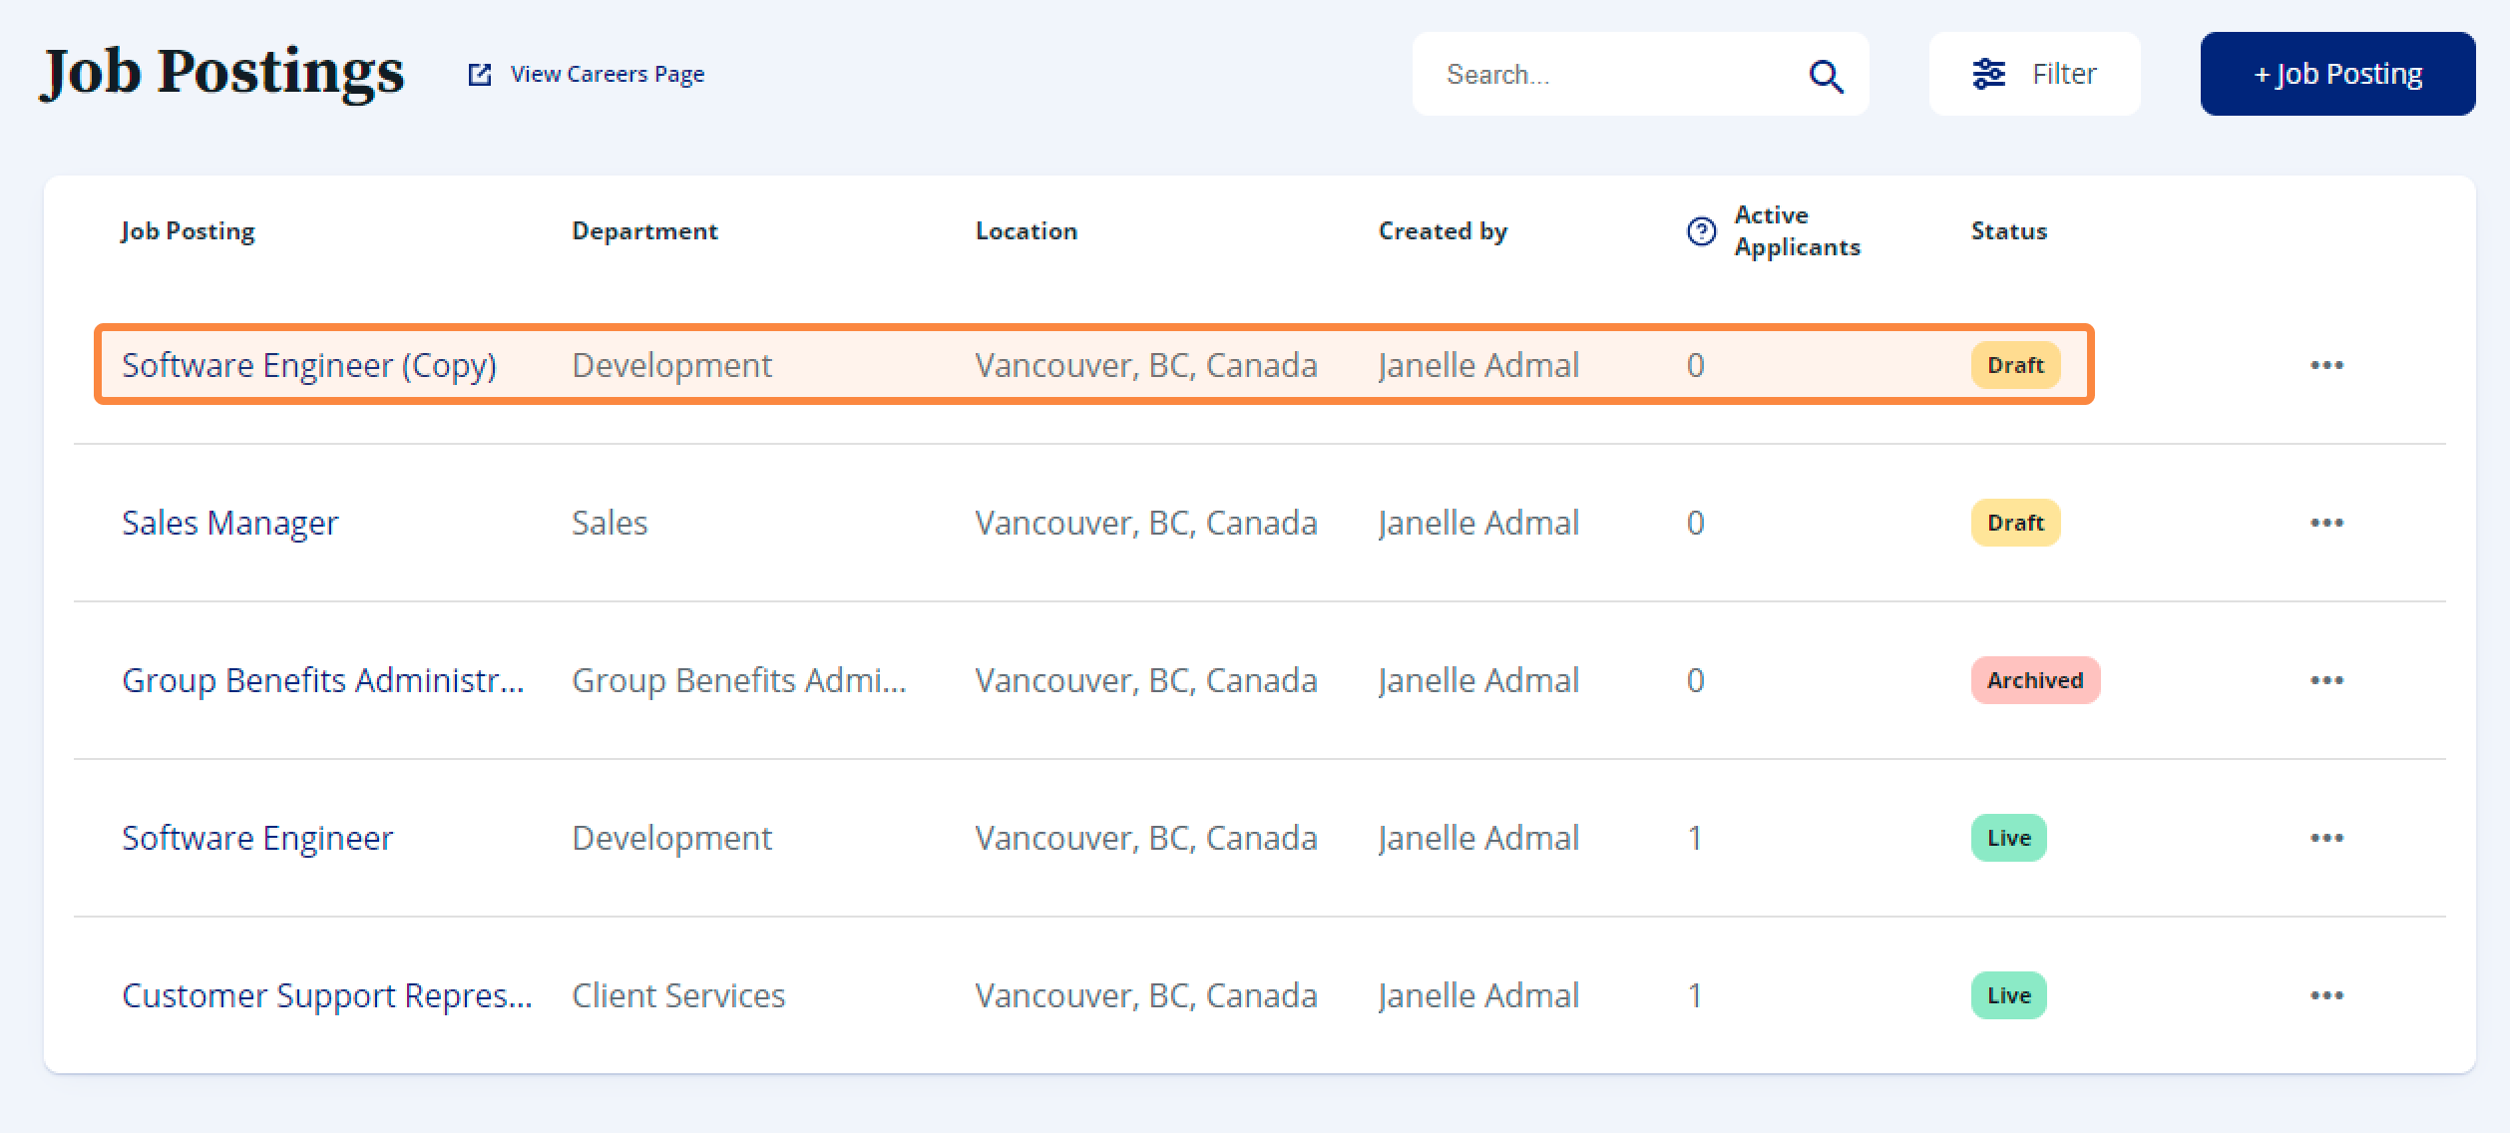Click the Job Posting column header

point(188,231)
